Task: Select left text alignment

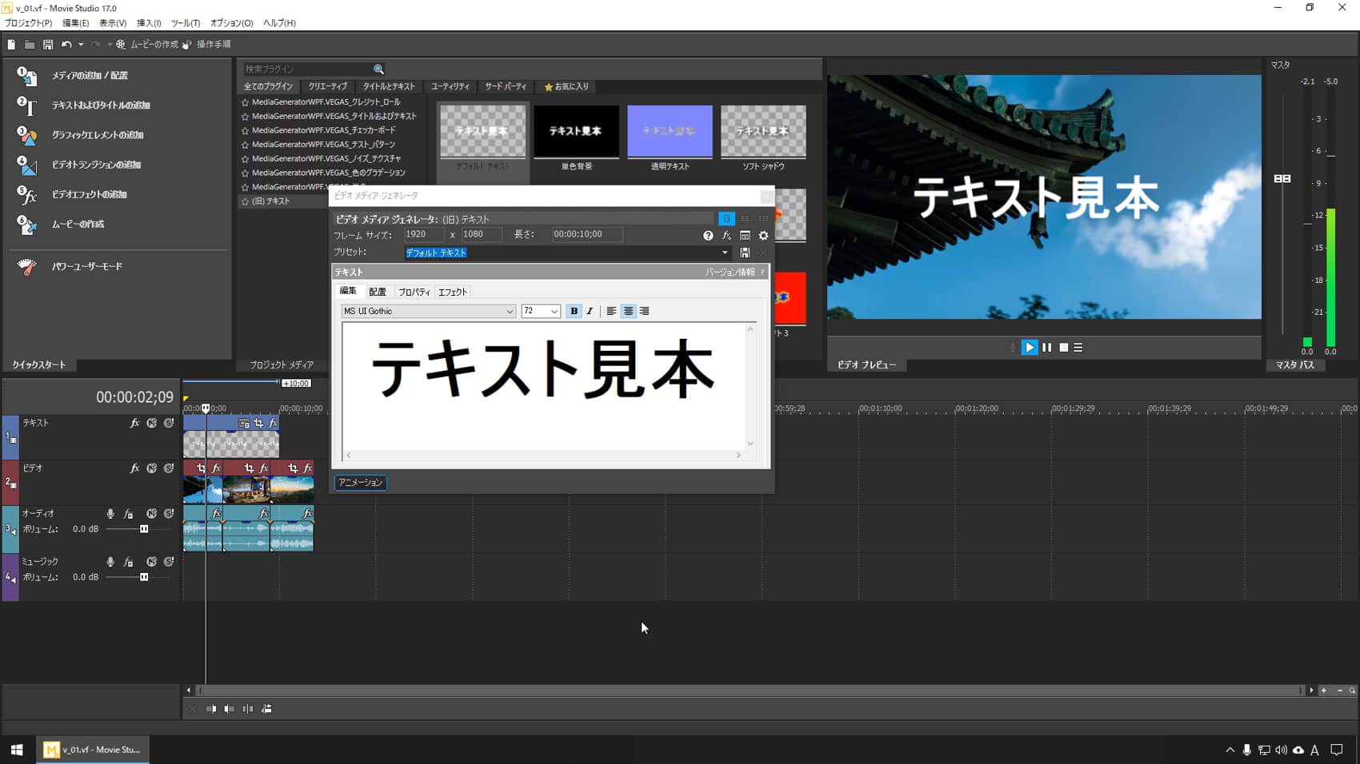Action: click(611, 311)
